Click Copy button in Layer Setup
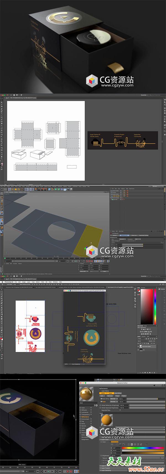Screen dimensions: 166x474 117,396
